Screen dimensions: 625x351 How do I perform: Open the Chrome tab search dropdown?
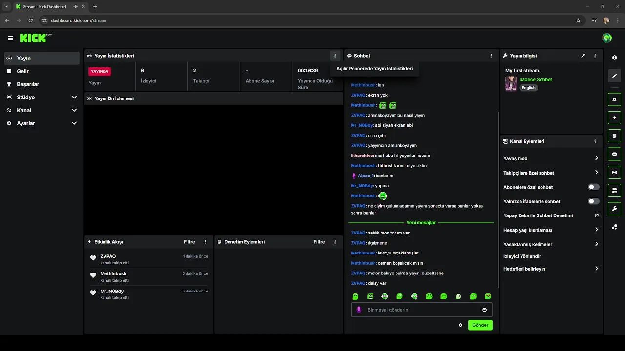6,6
